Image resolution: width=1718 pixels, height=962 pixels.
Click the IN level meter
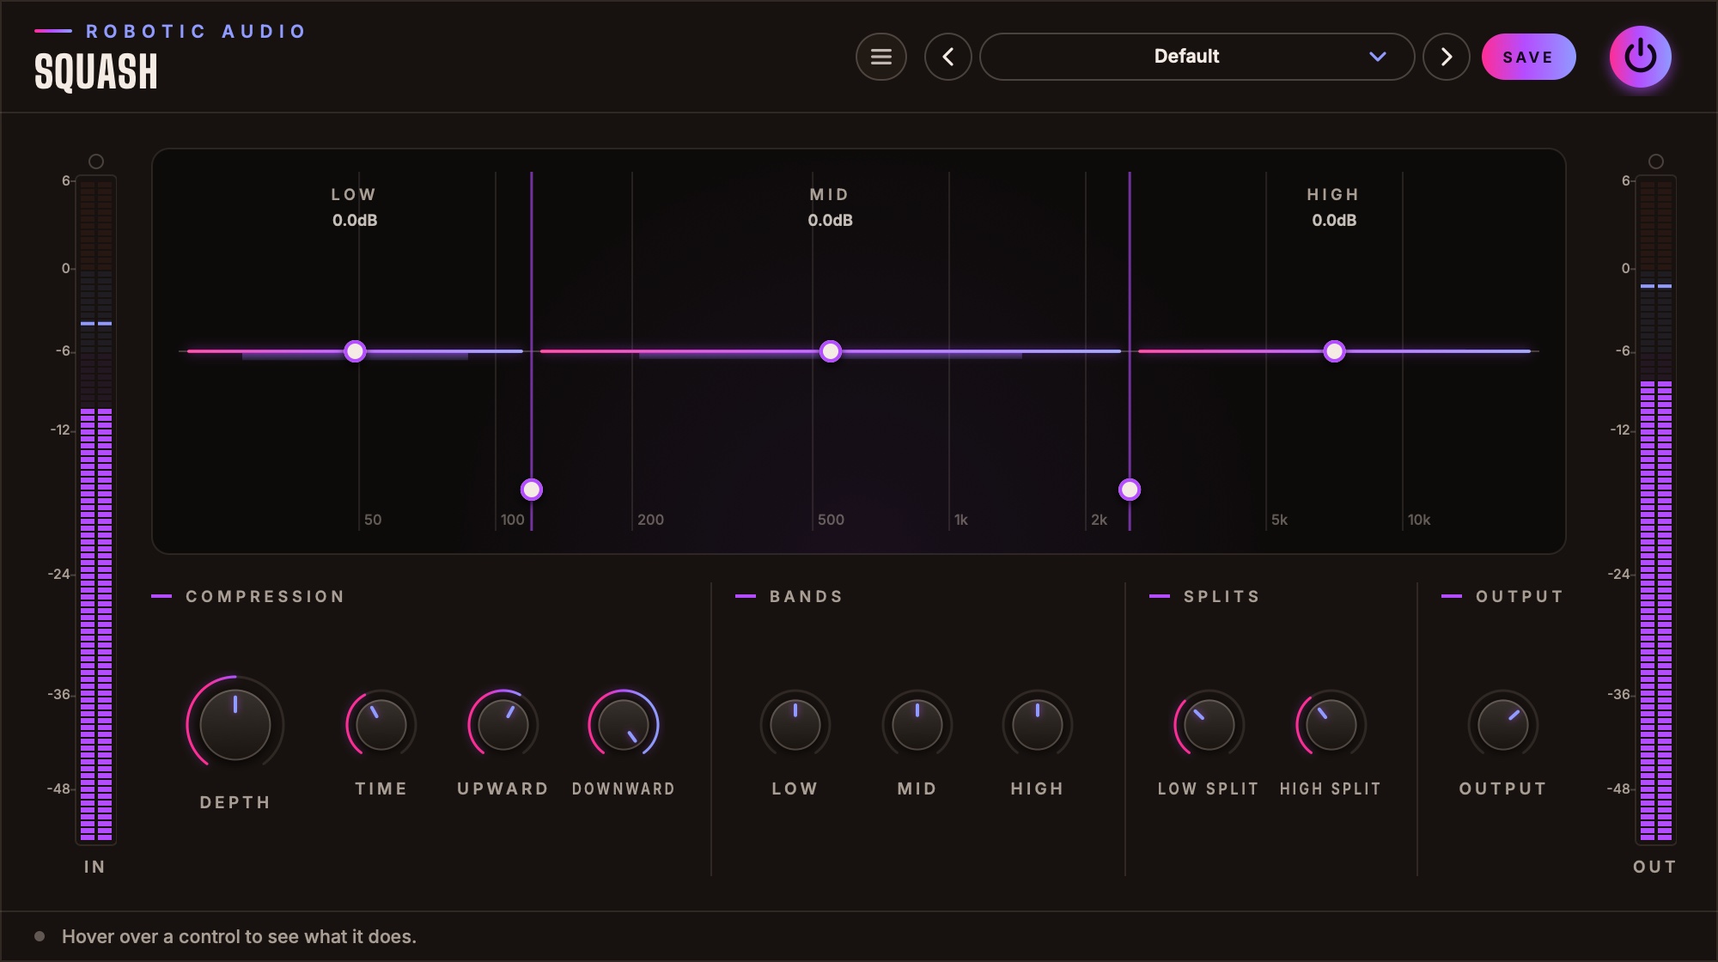tap(96, 509)
